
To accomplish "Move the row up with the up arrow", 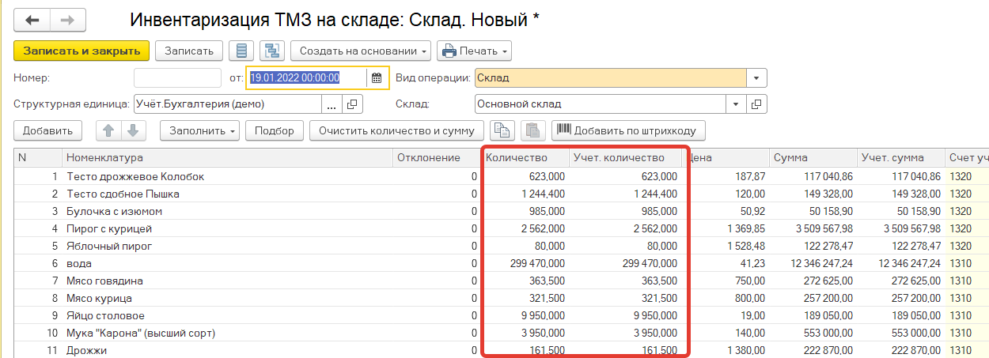I will pyautogui.click(x=108, y=130).
